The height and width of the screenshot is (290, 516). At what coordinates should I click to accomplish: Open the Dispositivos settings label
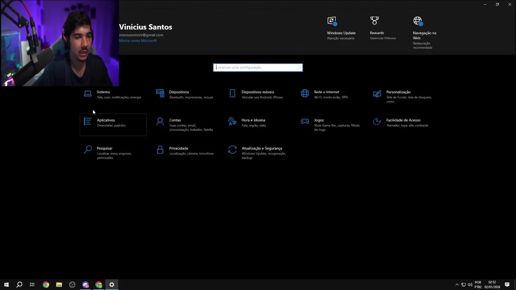click(179, 92)
